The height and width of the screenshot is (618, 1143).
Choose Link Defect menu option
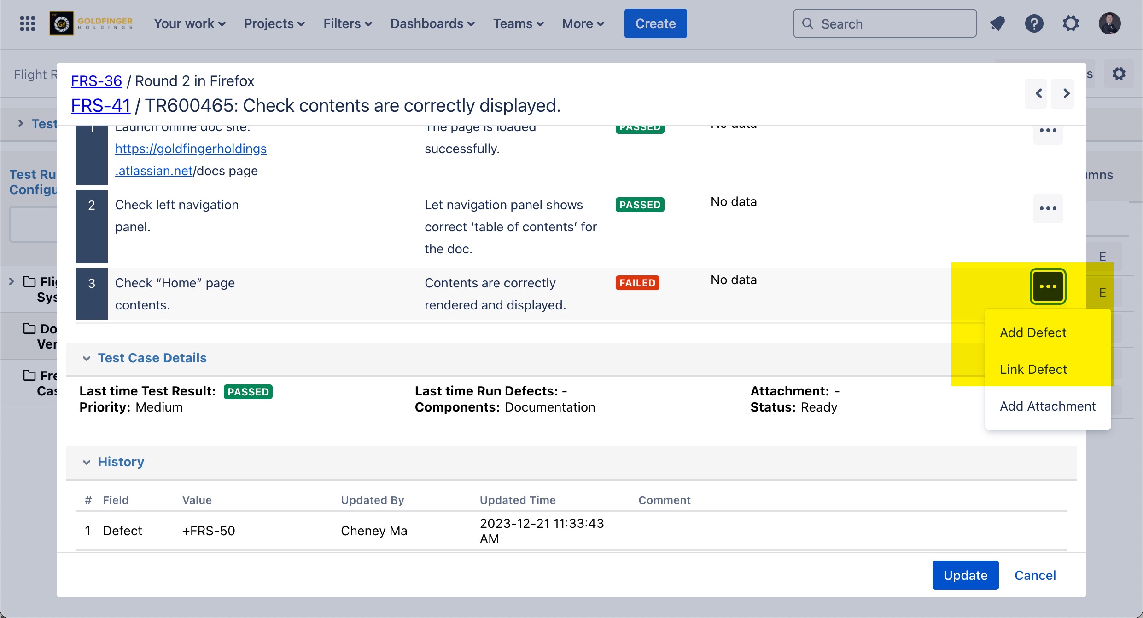[1033, 369]
